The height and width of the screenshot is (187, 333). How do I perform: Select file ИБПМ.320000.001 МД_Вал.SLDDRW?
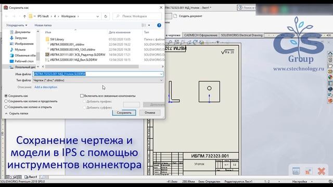point(74,60)
